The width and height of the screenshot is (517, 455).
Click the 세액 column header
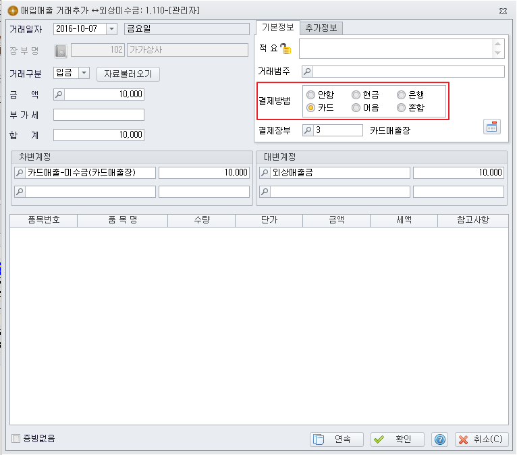(404, 220)
